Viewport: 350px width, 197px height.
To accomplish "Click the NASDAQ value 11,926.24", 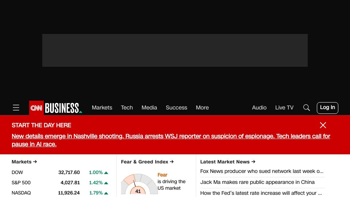I will (x=69, y=193).
